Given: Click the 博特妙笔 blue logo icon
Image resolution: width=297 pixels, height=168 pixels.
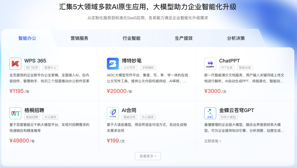Looking at the screenshot, I should tap(113, 64).
